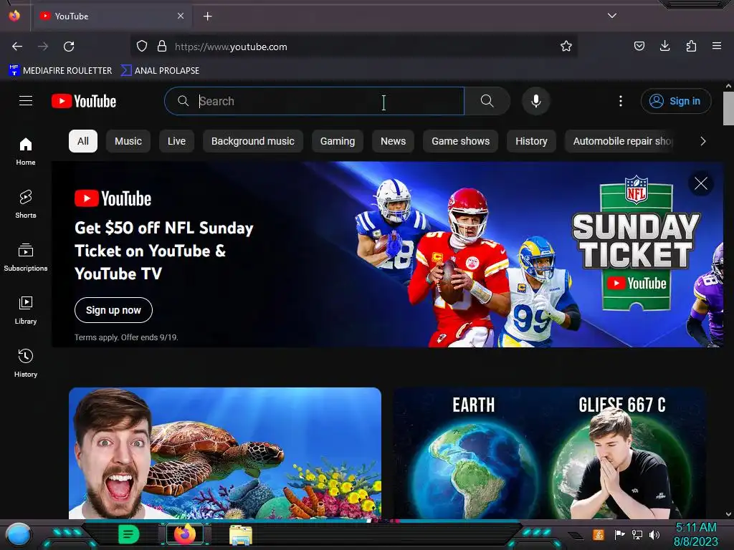Select the News filter chip
The height and width of the screenshot is (550, 734).
pos(394,141)
